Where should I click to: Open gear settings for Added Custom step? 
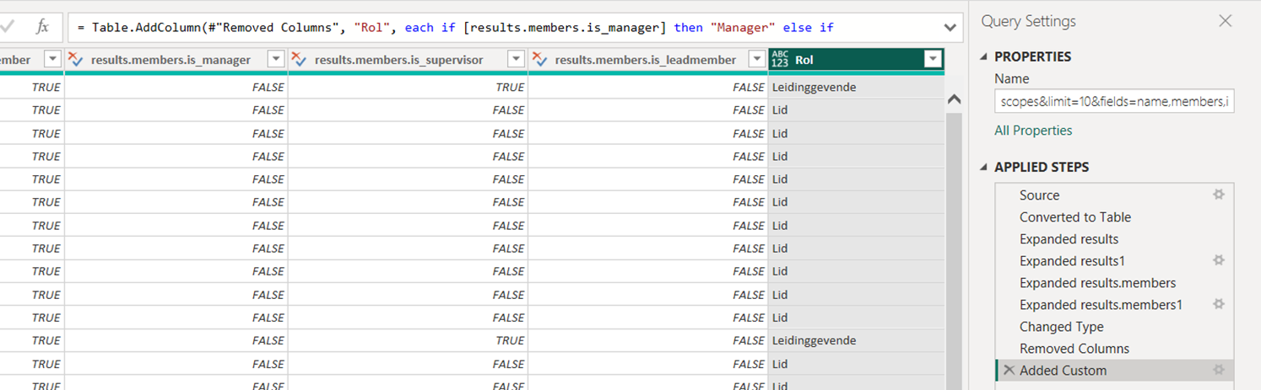coord(1218,370)
